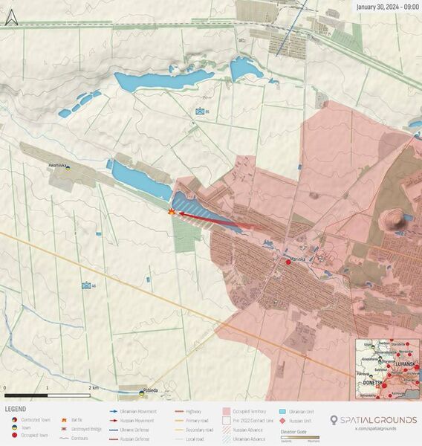This screenshot has height=446, width=422.
Task: Click the map scale bar
Action: [x=48, y=395]
